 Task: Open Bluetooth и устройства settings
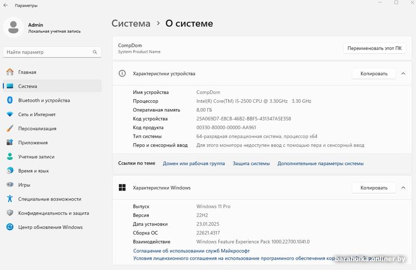pos(53,100)
